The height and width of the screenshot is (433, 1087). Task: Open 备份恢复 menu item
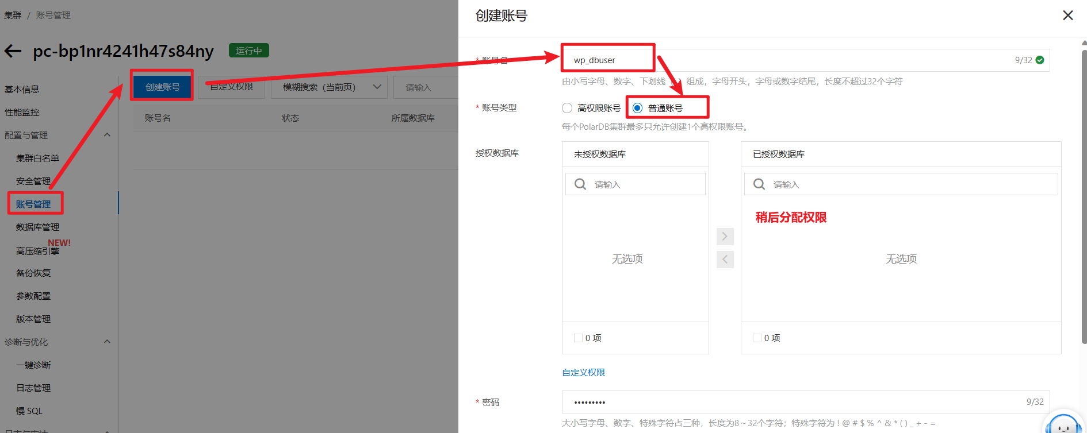point(33,273)
